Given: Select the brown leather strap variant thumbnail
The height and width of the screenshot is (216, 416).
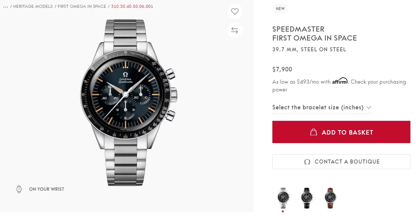Looking at the screenshot, I should tap(331, 197).
